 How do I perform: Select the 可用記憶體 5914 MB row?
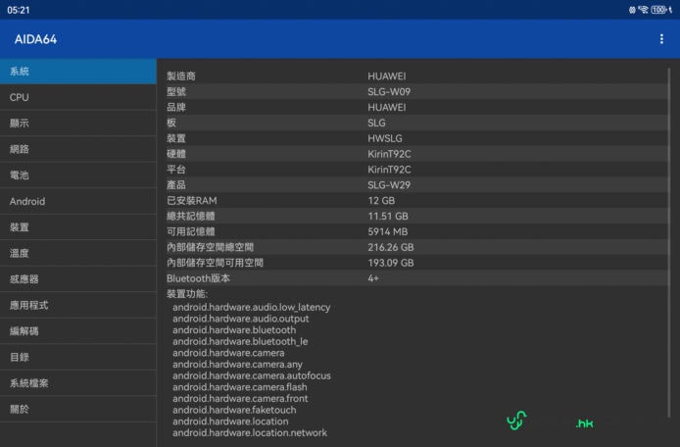click(x=416, y=231)
